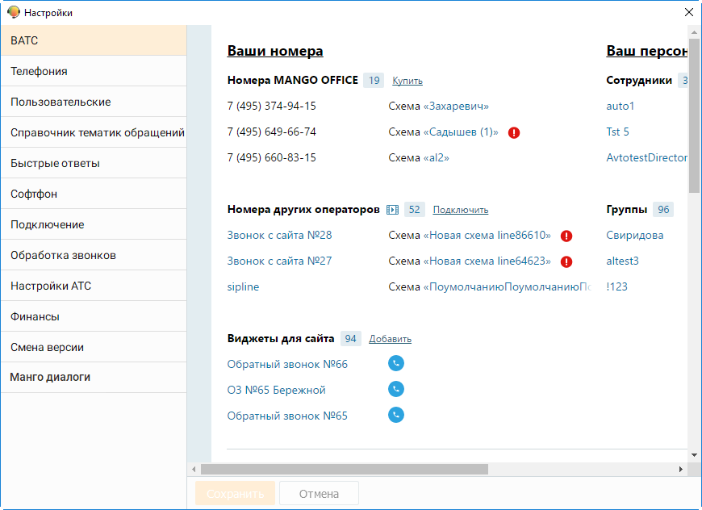702x510 pixels.
Task: Open employee auto1
Action: (x=620, y=107)
